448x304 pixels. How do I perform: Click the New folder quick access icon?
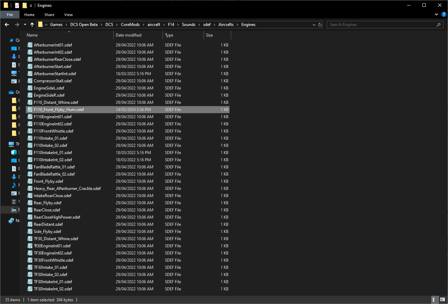25,5
